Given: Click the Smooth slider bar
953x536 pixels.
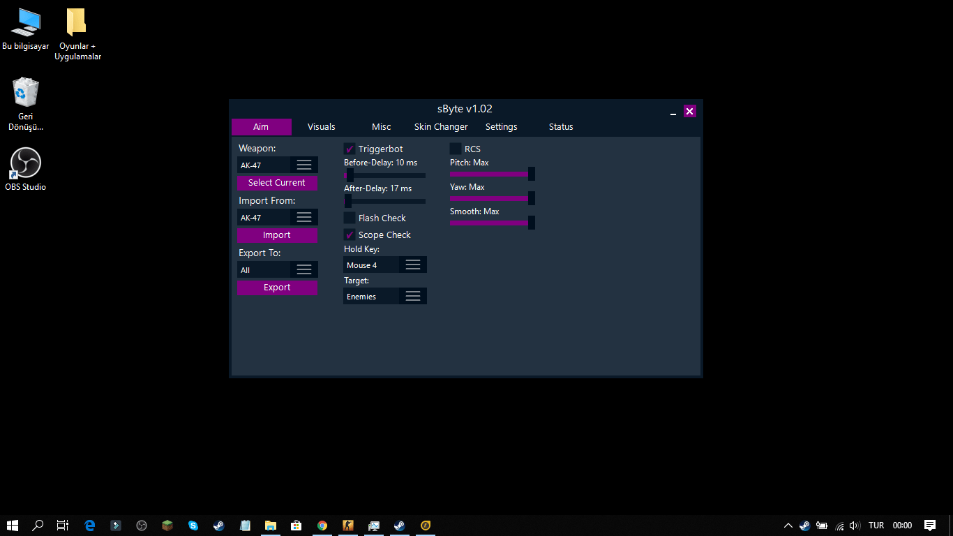Looking at the screenshot, I should 492,223.
